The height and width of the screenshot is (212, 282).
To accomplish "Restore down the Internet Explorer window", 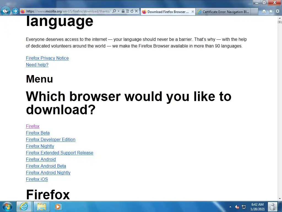I will click(x=264, y=3).
